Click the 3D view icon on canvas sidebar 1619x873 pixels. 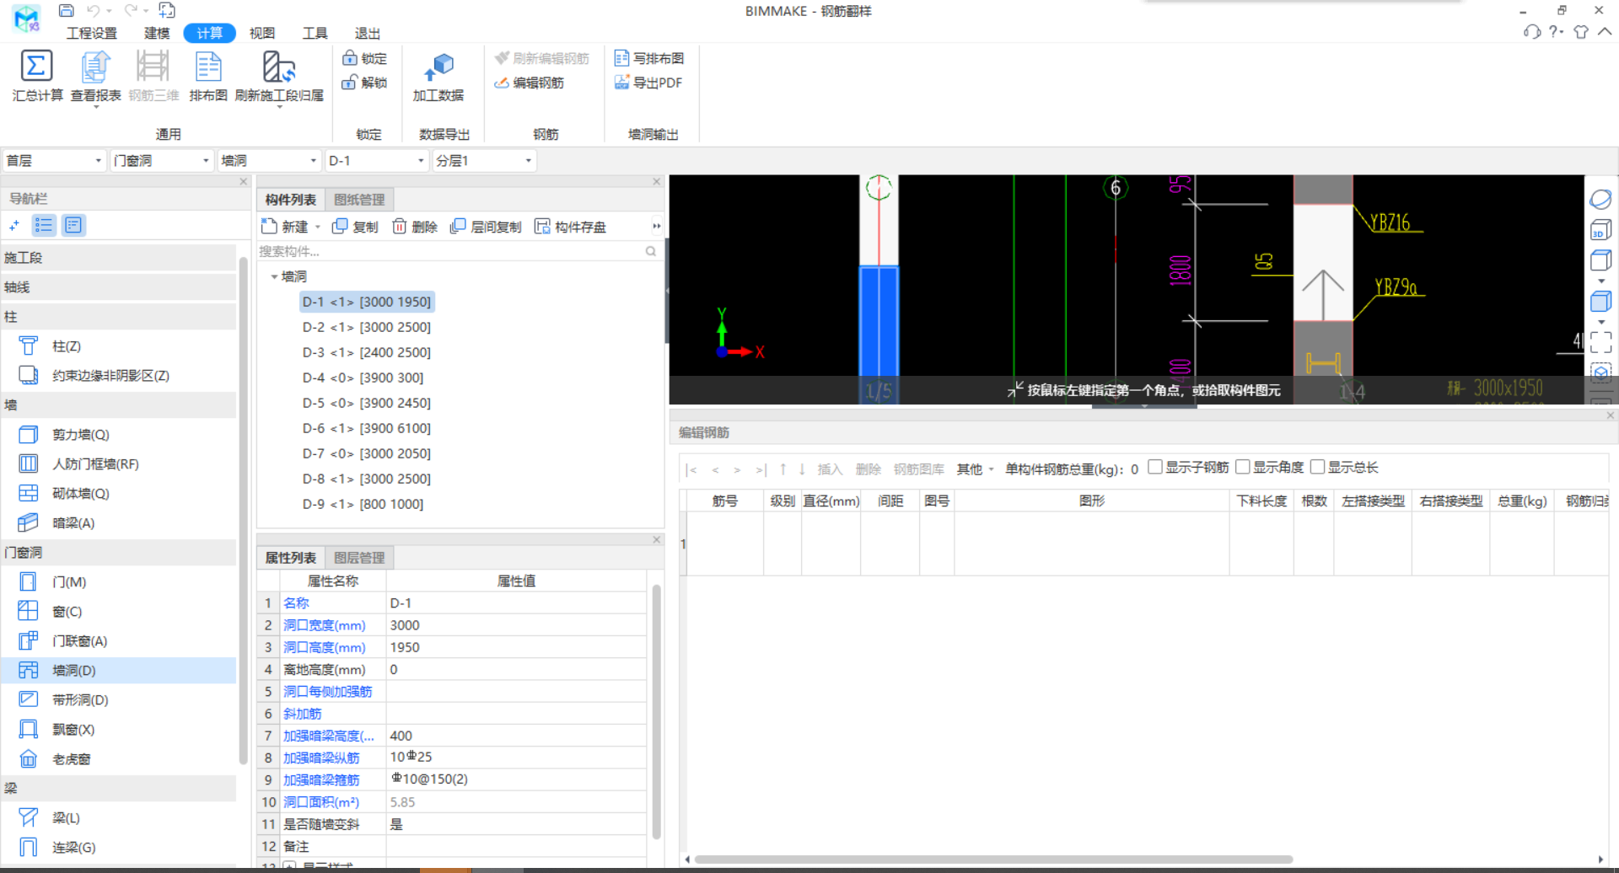[1600, 230]
